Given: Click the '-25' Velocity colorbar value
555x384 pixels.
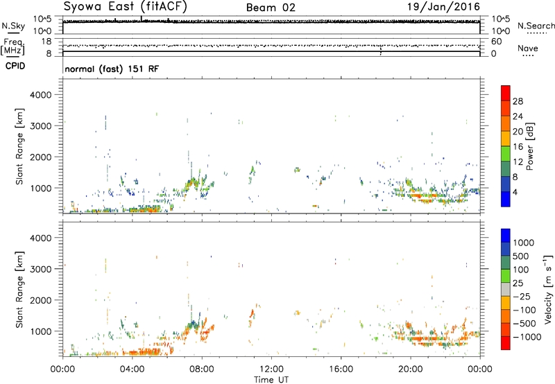Looking at the screenshot, I should pos(522,297).
